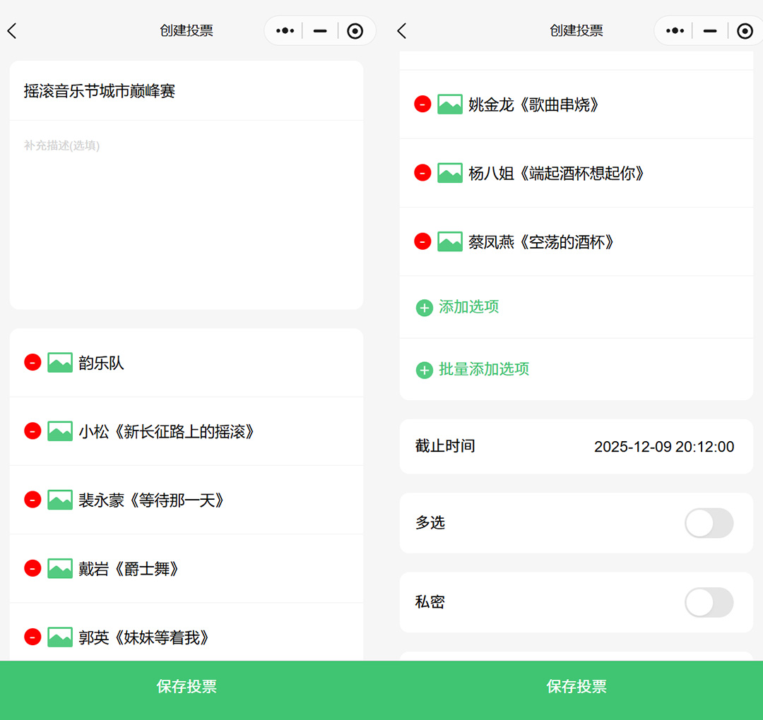Click the image icon next to 韵乐队
This screenshot has height=720, width=763.
[60, 362]
